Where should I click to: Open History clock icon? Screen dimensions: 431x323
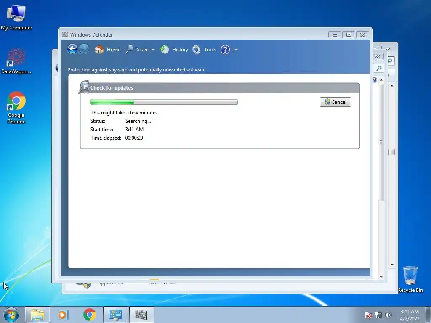(165, 50)
